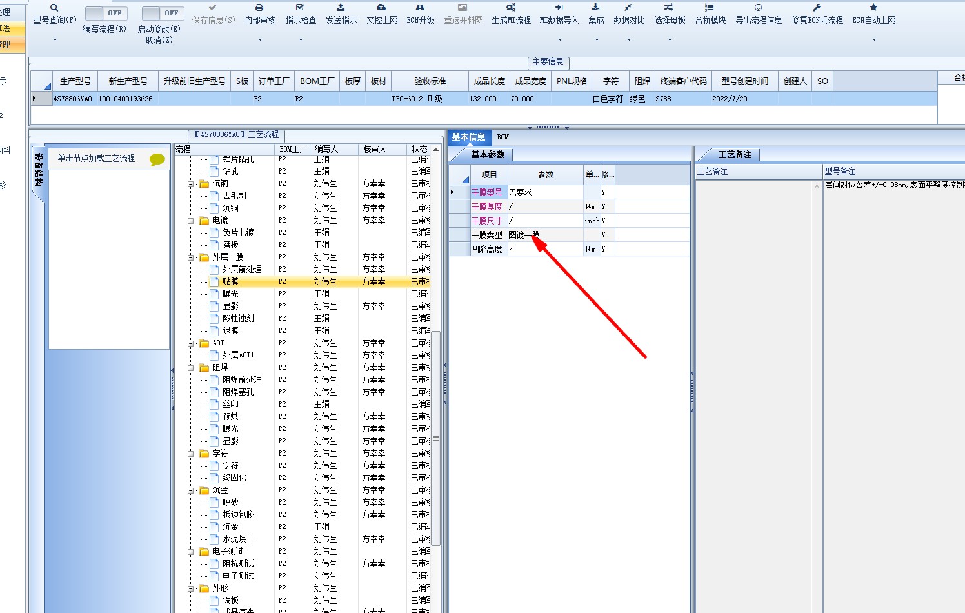Select the 工艺备注 tab
The height and width of the screenshot is (613, 965).
(735, 155)
